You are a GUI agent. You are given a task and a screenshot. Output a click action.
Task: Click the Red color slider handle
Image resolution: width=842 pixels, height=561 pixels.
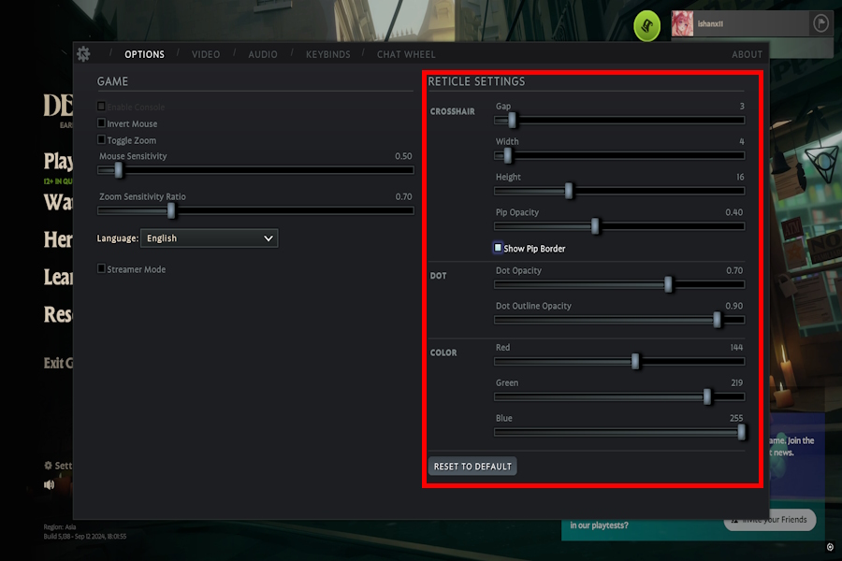point(634,361)
